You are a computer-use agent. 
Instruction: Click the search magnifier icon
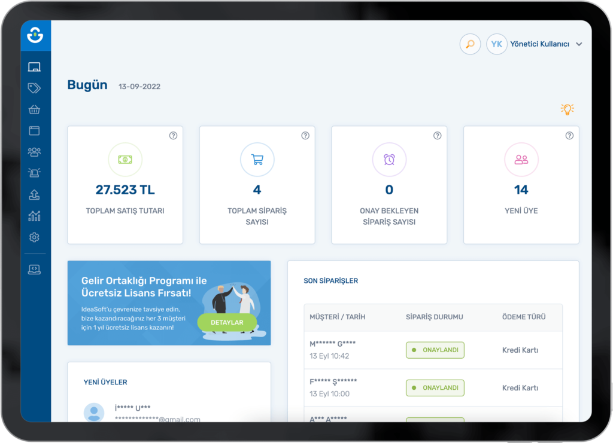coord(470,44)
